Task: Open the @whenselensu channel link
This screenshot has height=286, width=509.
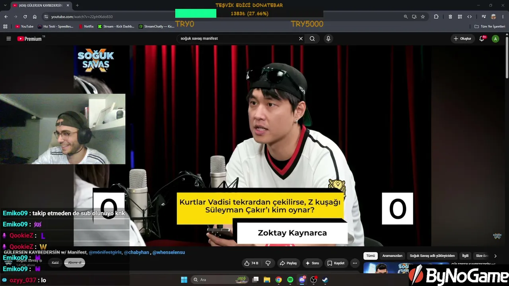Action: click(x=169, y=252)
